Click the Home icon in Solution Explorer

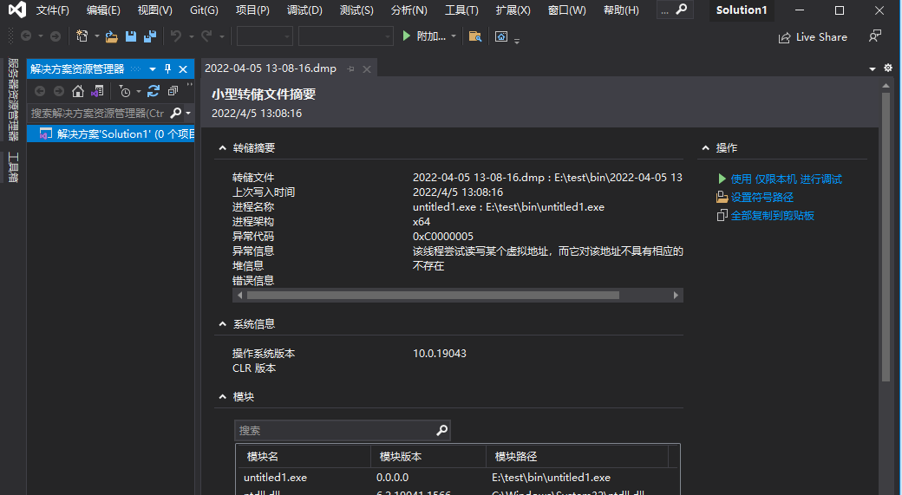click(x=78, y=91)
